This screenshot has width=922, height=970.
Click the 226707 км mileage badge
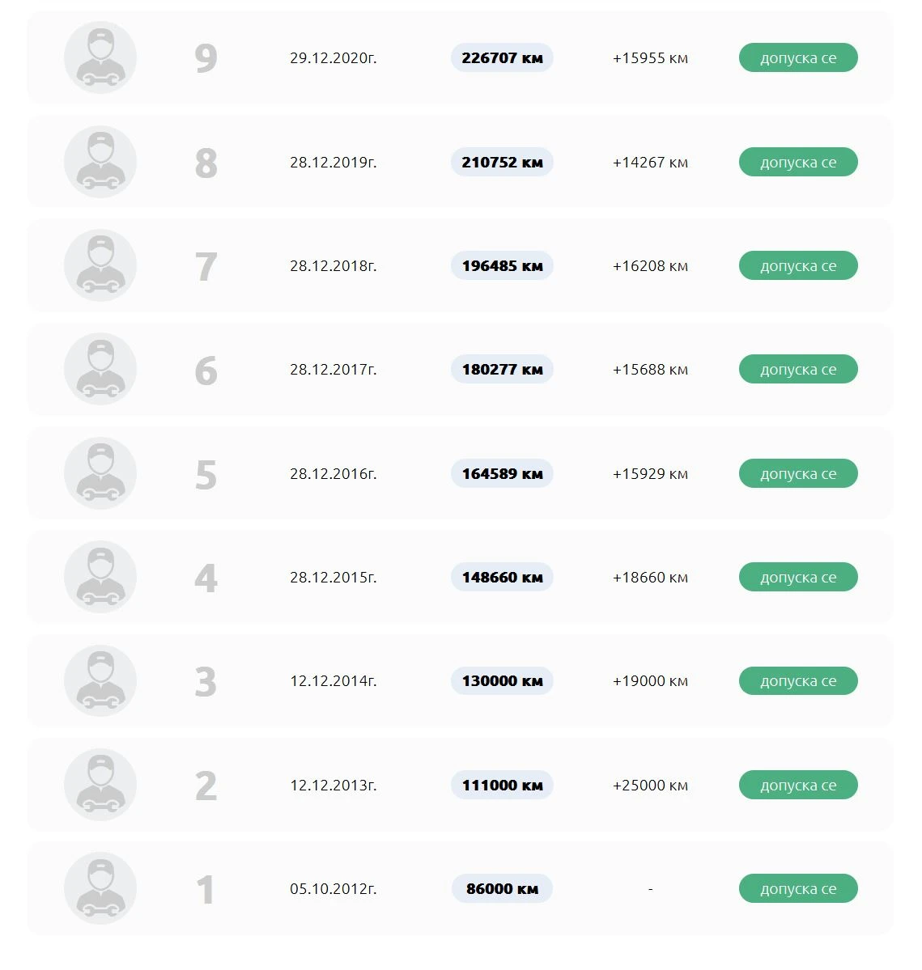click(502, 58)
